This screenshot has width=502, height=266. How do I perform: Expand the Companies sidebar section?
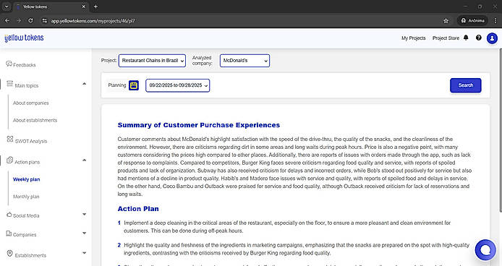pyautogui.click(x=84, y=233)
